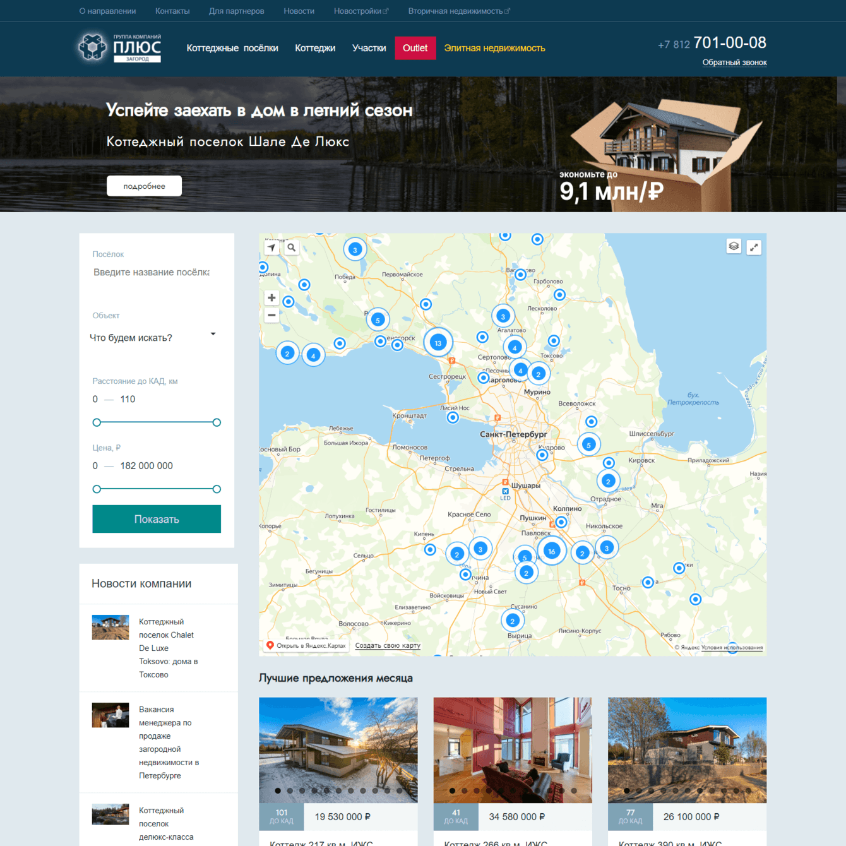Click the banner headline Успейте заехать в дом
This screenshot has width=846, height=846.
pos(259,110)
